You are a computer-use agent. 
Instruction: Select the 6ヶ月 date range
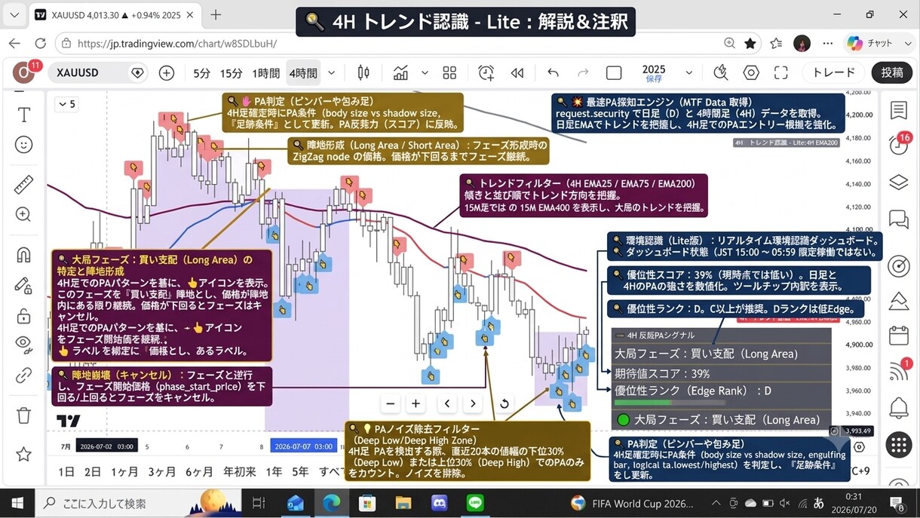(199, 472)
